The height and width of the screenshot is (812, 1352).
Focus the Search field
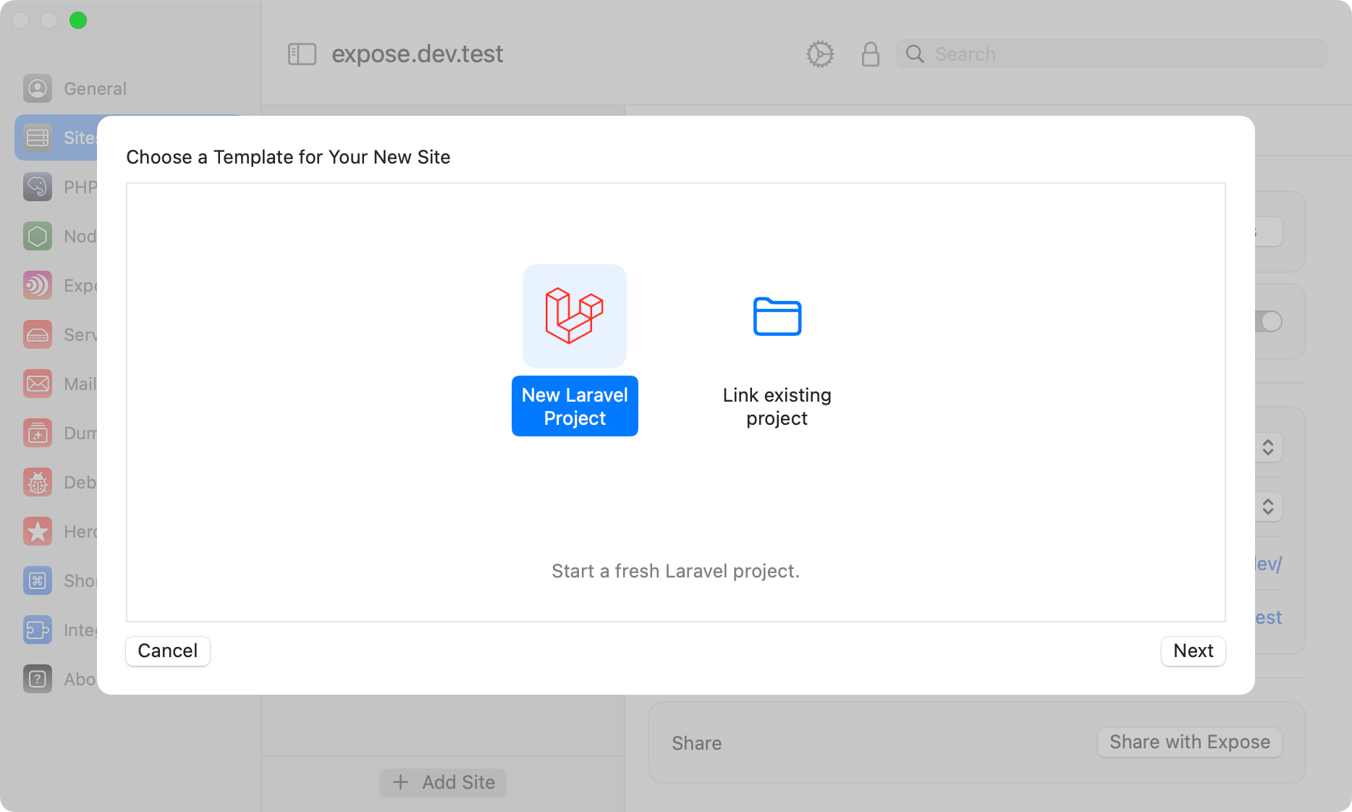1112,54
